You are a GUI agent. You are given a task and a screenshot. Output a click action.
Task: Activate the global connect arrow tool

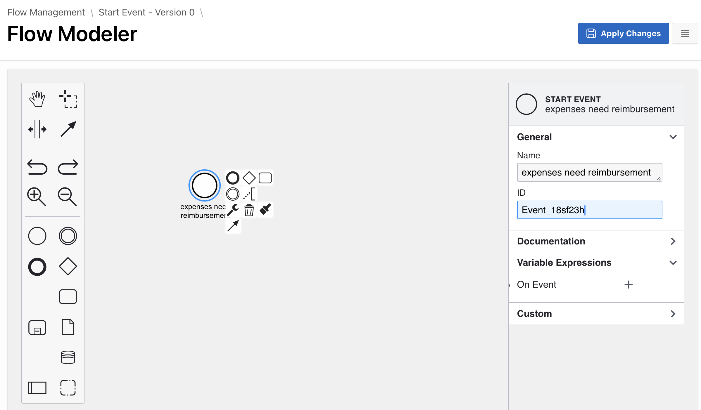click(68, 129)
